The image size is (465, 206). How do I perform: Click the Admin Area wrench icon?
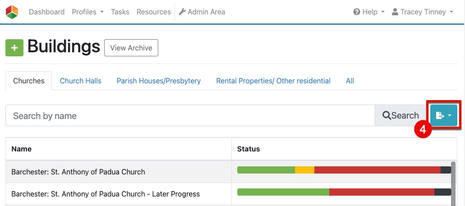click(182, 12)
